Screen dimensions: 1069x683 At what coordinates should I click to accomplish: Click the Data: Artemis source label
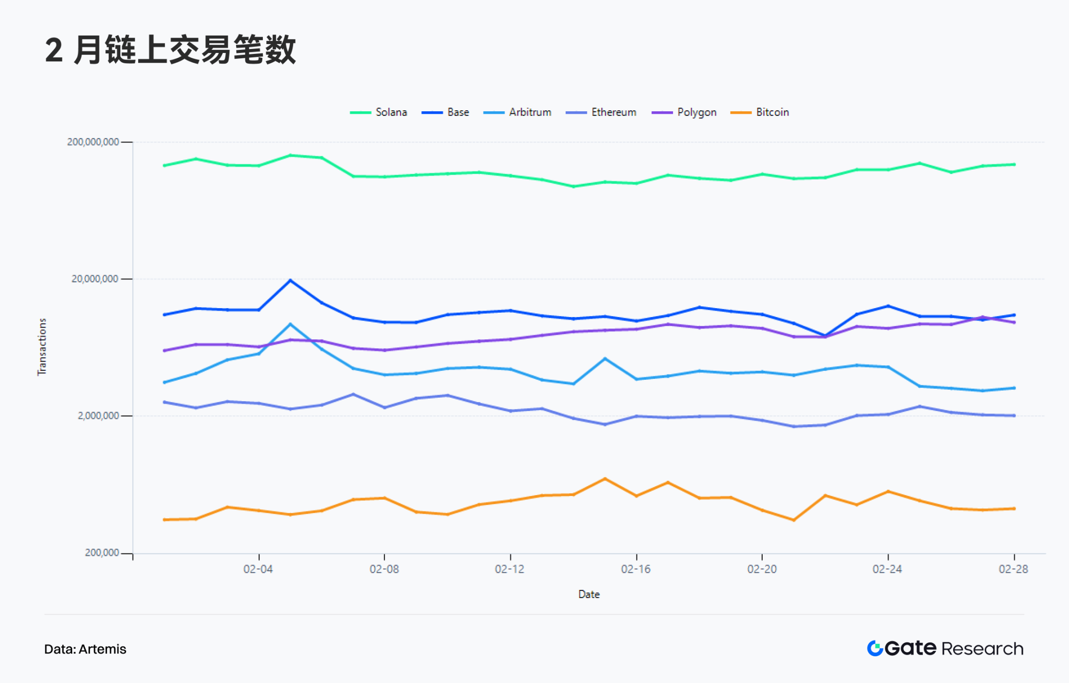[85, 649]
